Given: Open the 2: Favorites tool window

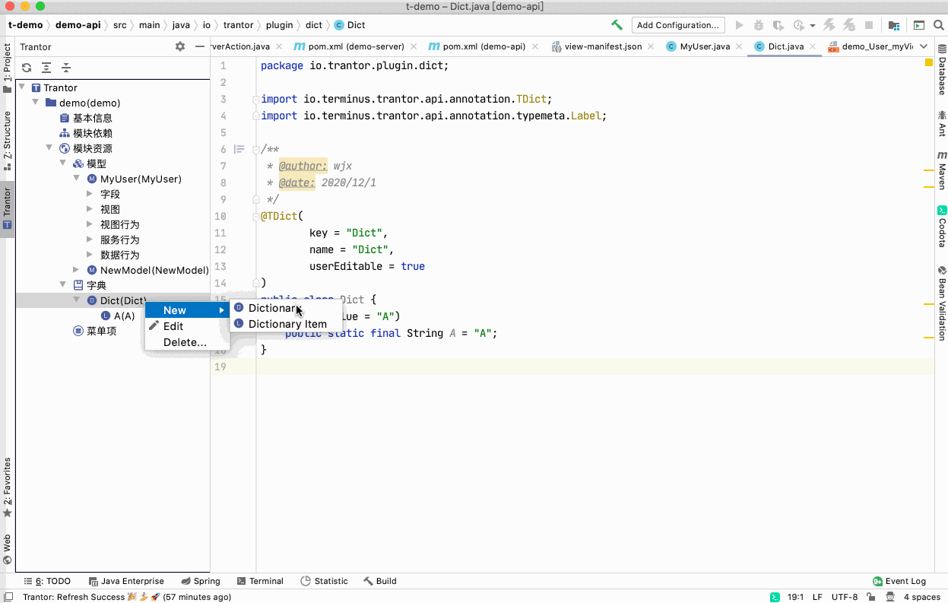Looking at the screenshot, I should click(7, 487).
